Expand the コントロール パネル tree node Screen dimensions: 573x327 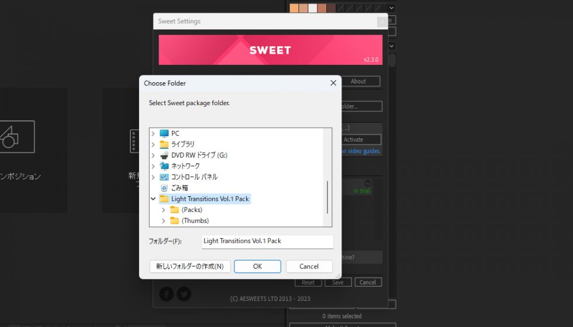153,178
